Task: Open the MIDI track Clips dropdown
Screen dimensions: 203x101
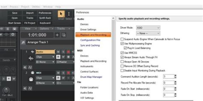Action: 45,78
